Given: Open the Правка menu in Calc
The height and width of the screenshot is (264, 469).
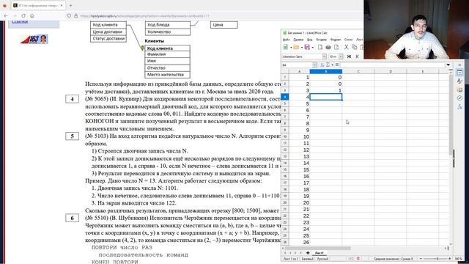Looking at the screenshot, I should (x=298, y=40).
